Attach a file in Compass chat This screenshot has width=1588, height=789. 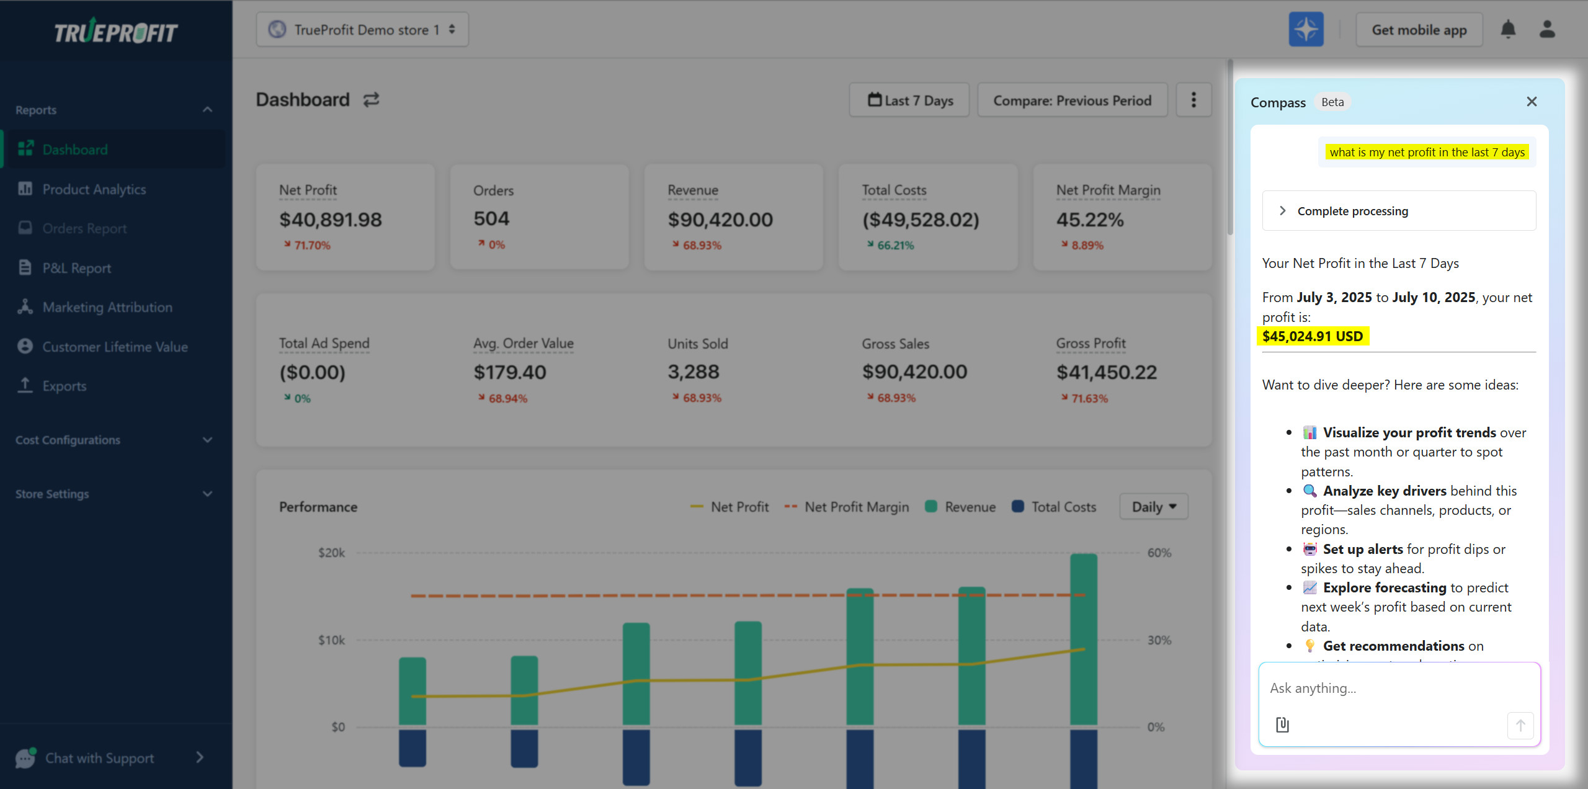click(x=1282, y=724)
